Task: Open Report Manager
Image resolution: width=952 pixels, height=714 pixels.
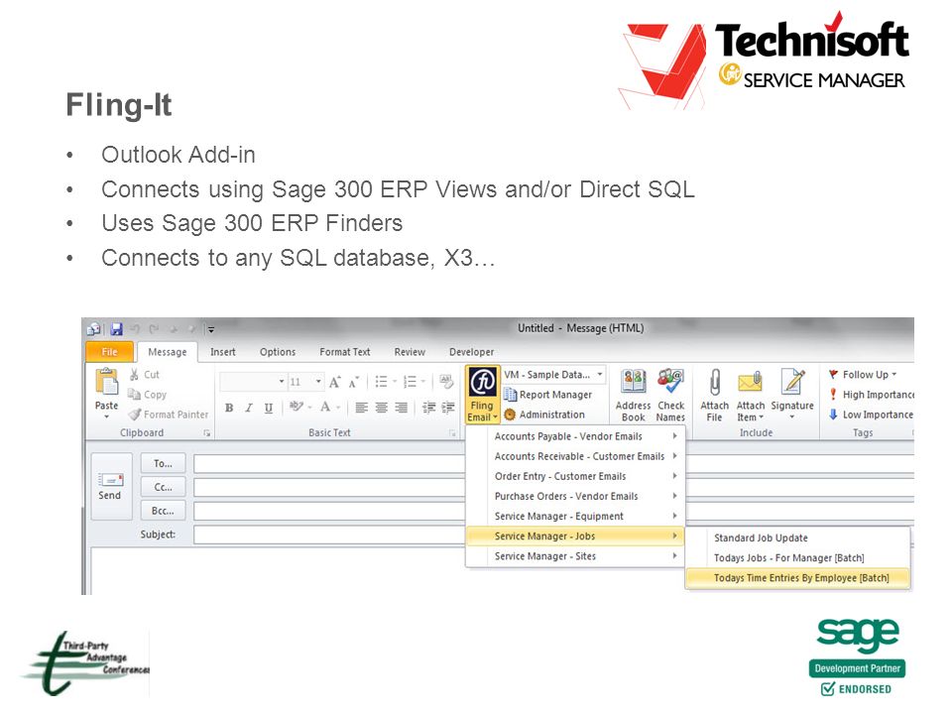Action: [x=548, y=395]
